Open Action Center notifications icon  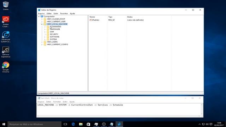click(x=211, y=124)
